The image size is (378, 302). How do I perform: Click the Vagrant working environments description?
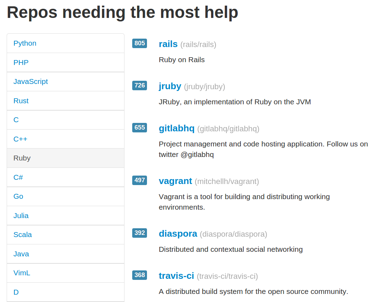(244, 202)
